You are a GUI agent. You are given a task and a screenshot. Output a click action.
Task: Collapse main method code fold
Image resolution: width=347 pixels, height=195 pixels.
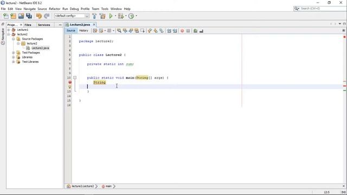click(x=75, y=77)
